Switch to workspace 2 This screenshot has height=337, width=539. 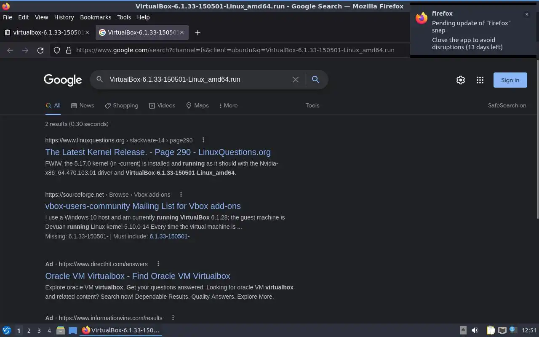point(29,331)
